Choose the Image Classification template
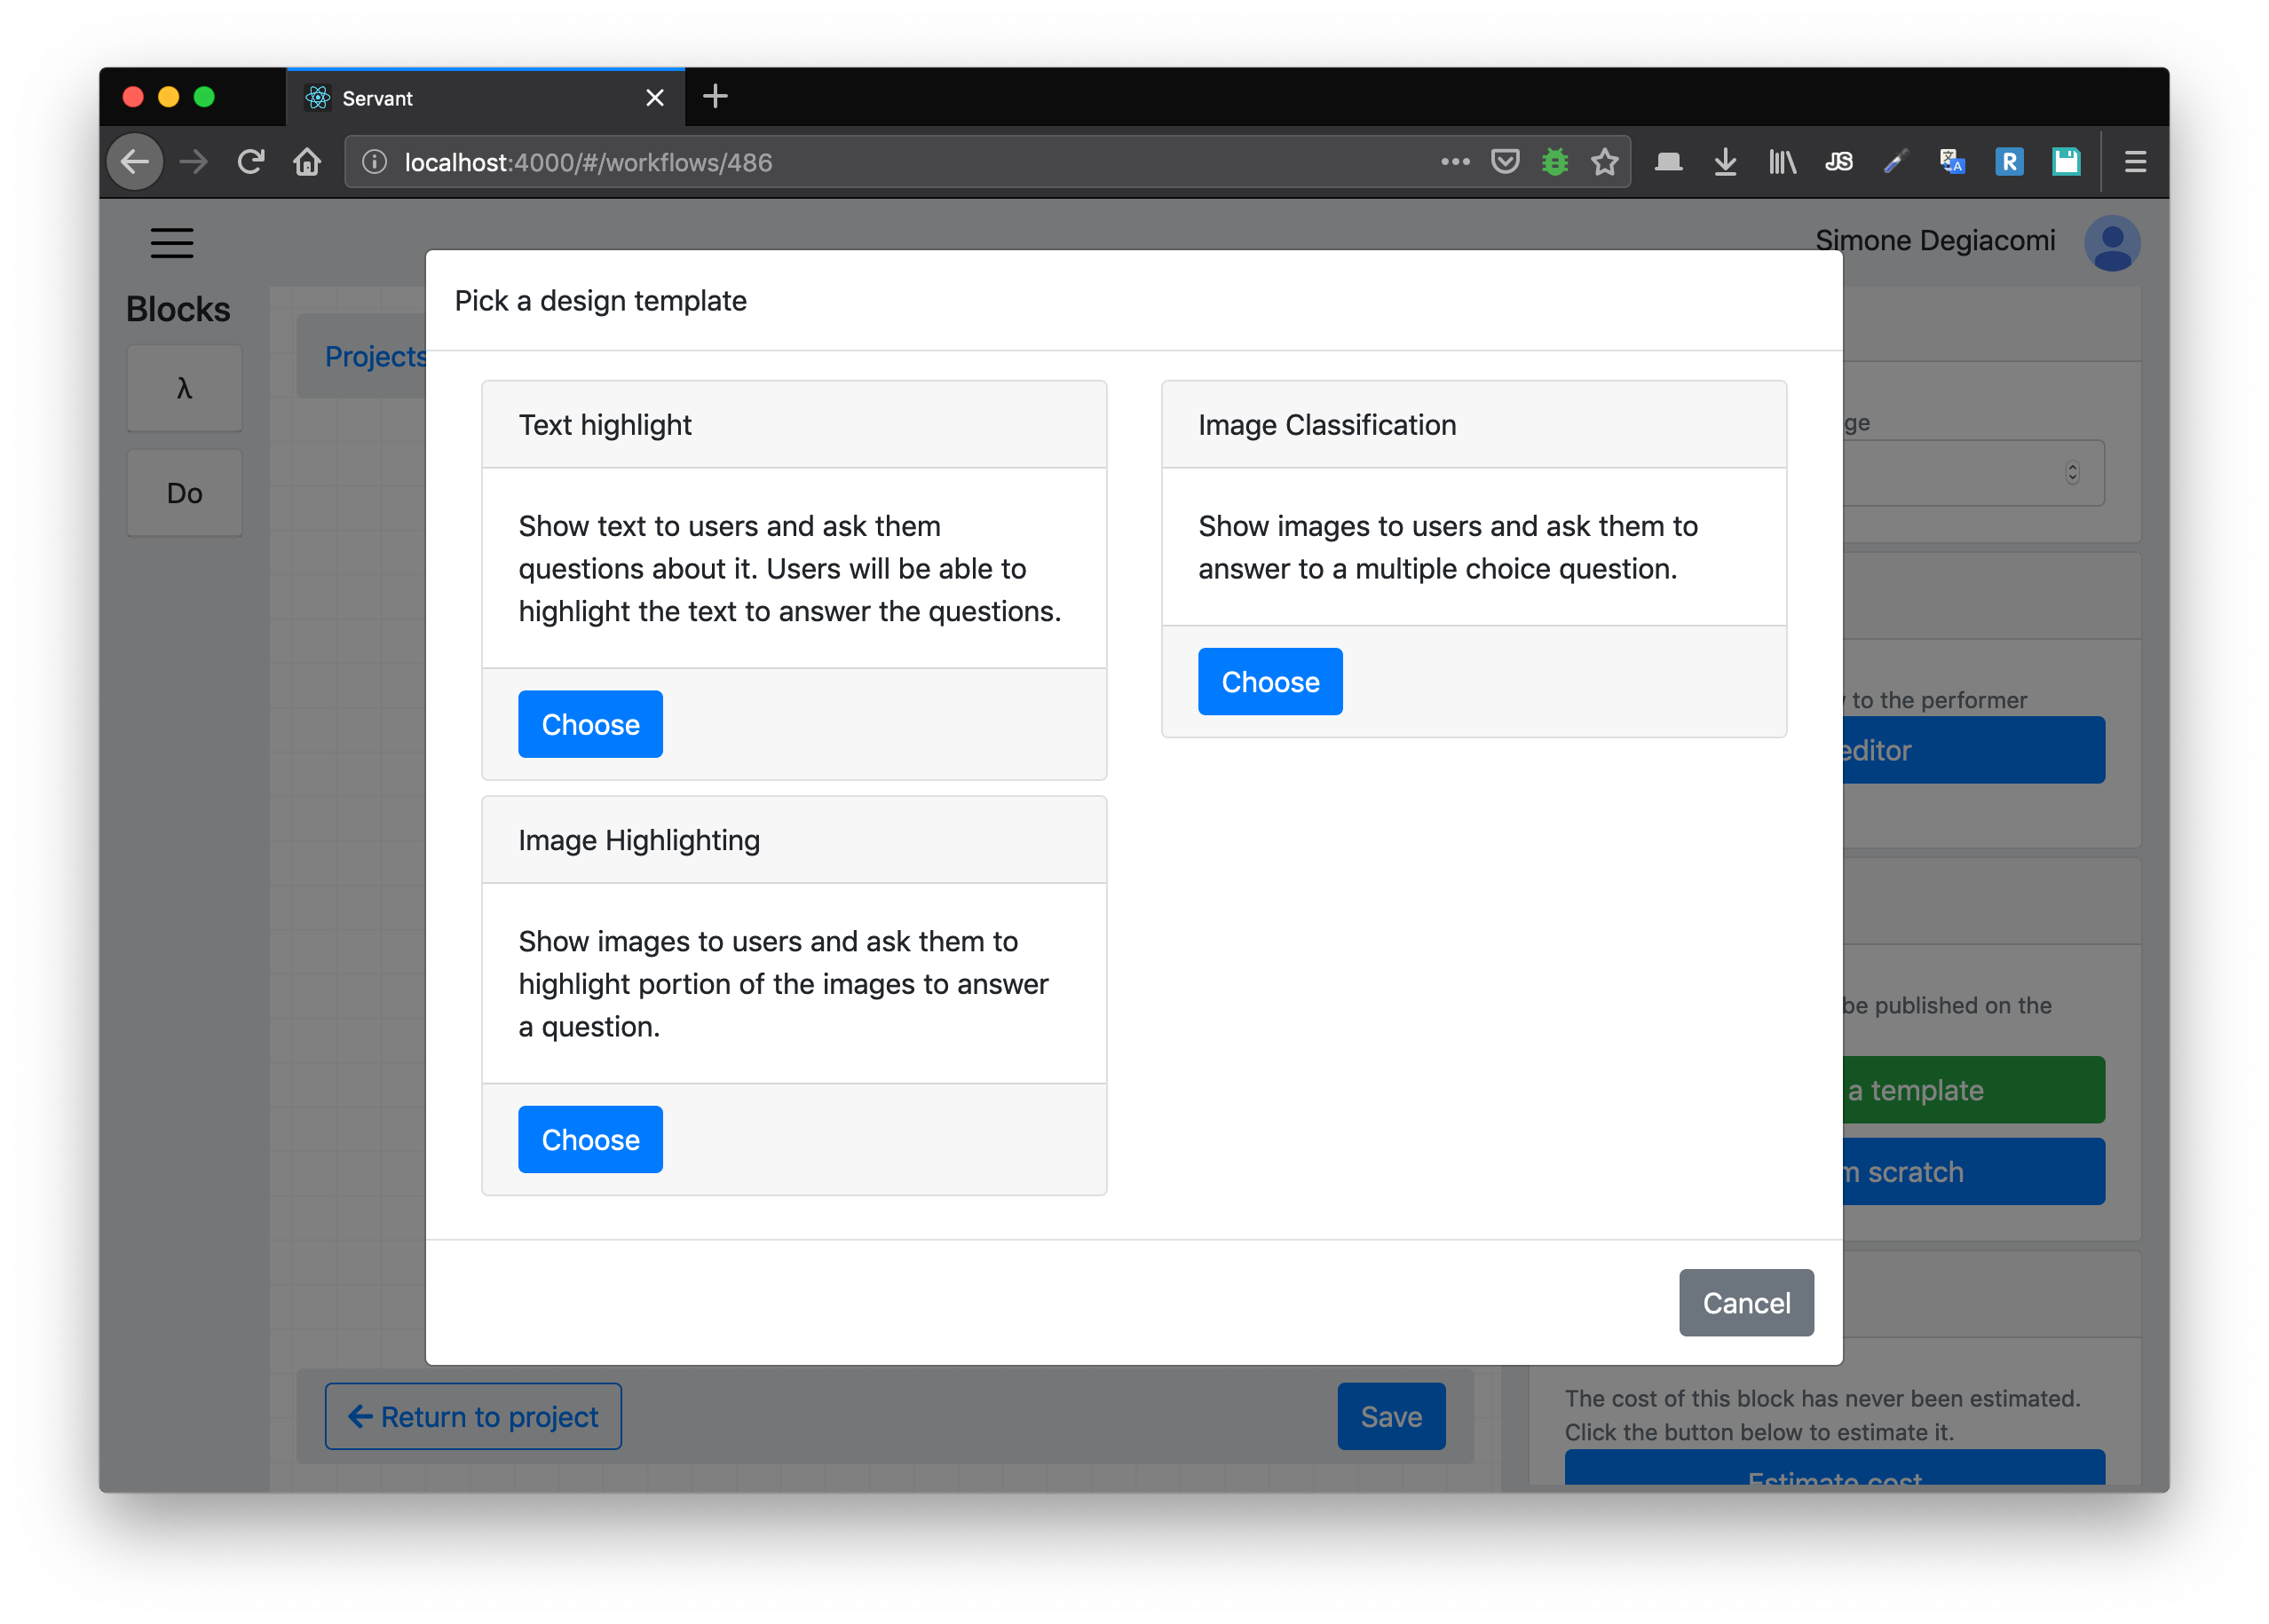The height and width of the screenshot is (1624, 2269). point(1269,682)
